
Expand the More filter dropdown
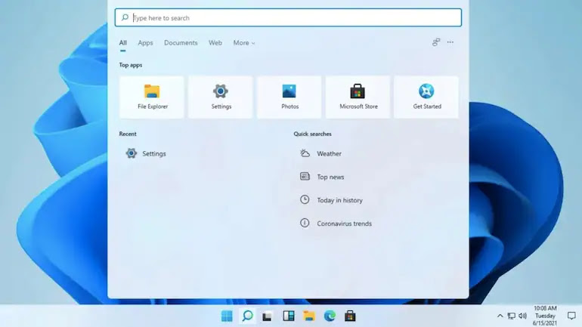pyautogui.click(x=244, y=43)
